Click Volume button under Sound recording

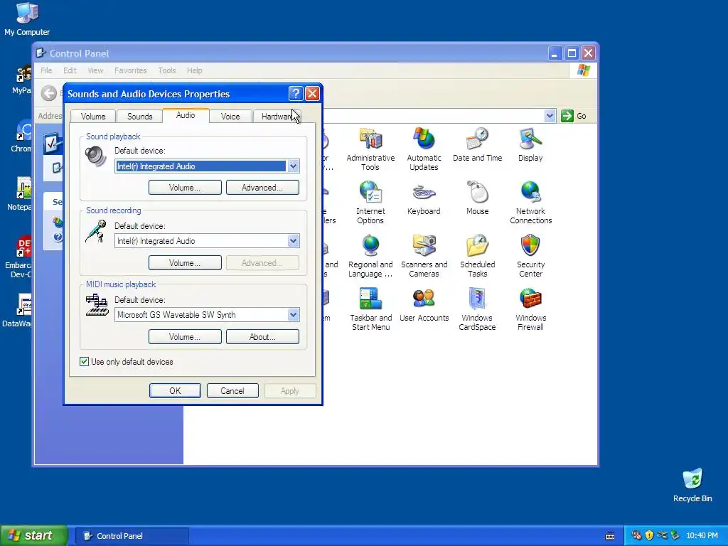[x=185, y=263]
